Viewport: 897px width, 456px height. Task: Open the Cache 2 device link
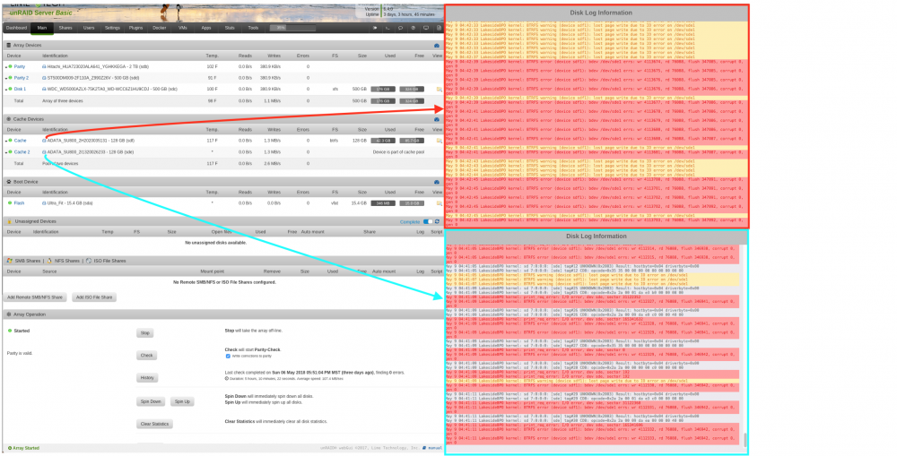[x=22, y=152]
